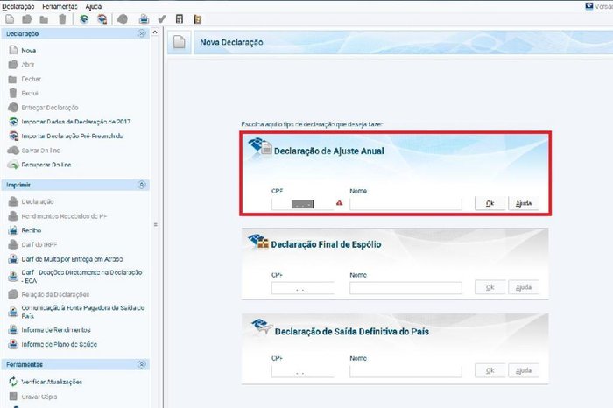Select Salvar On-line in the sidebar
613x408 pixels.
point(40,151)
